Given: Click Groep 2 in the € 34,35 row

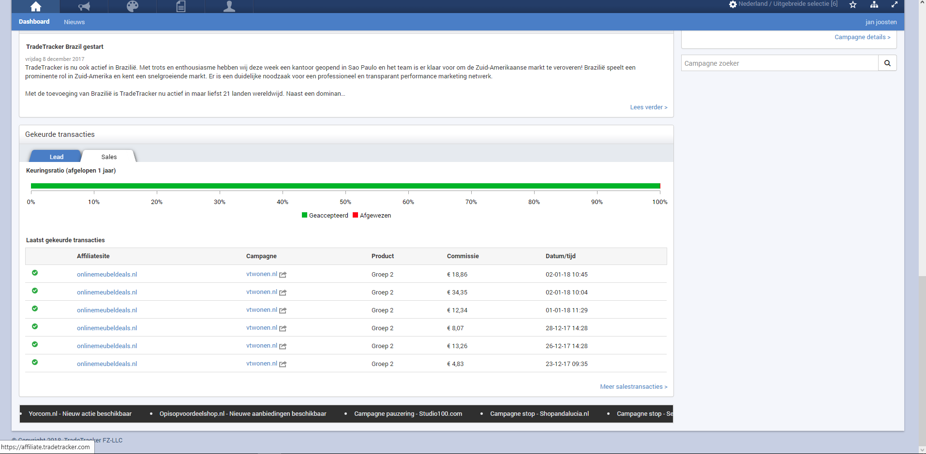Looking at the screenshot, I should coord(382,293).
